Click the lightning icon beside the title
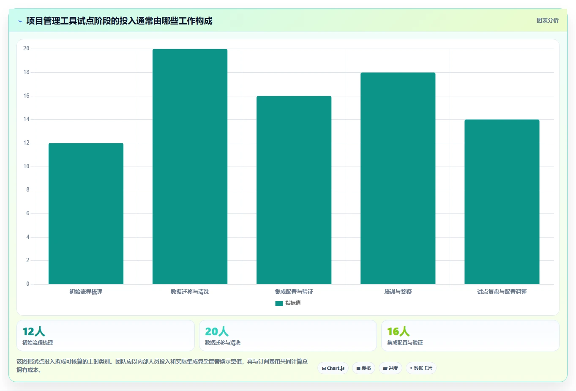 20,21
